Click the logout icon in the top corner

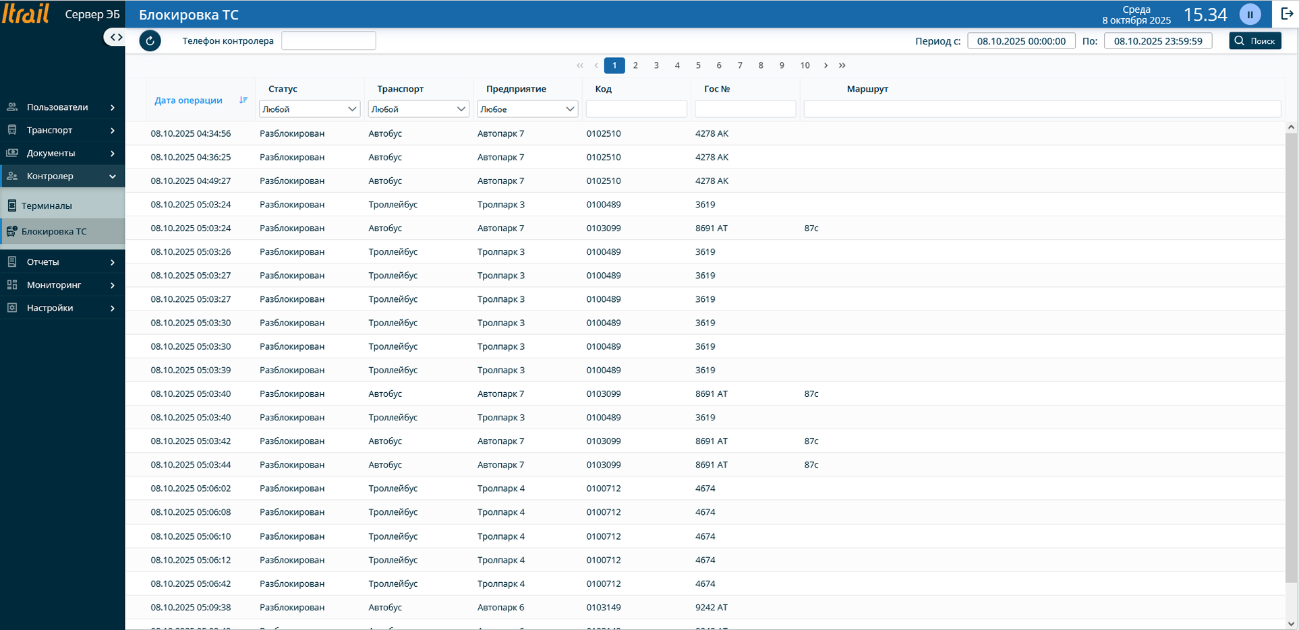[1286, 14]
